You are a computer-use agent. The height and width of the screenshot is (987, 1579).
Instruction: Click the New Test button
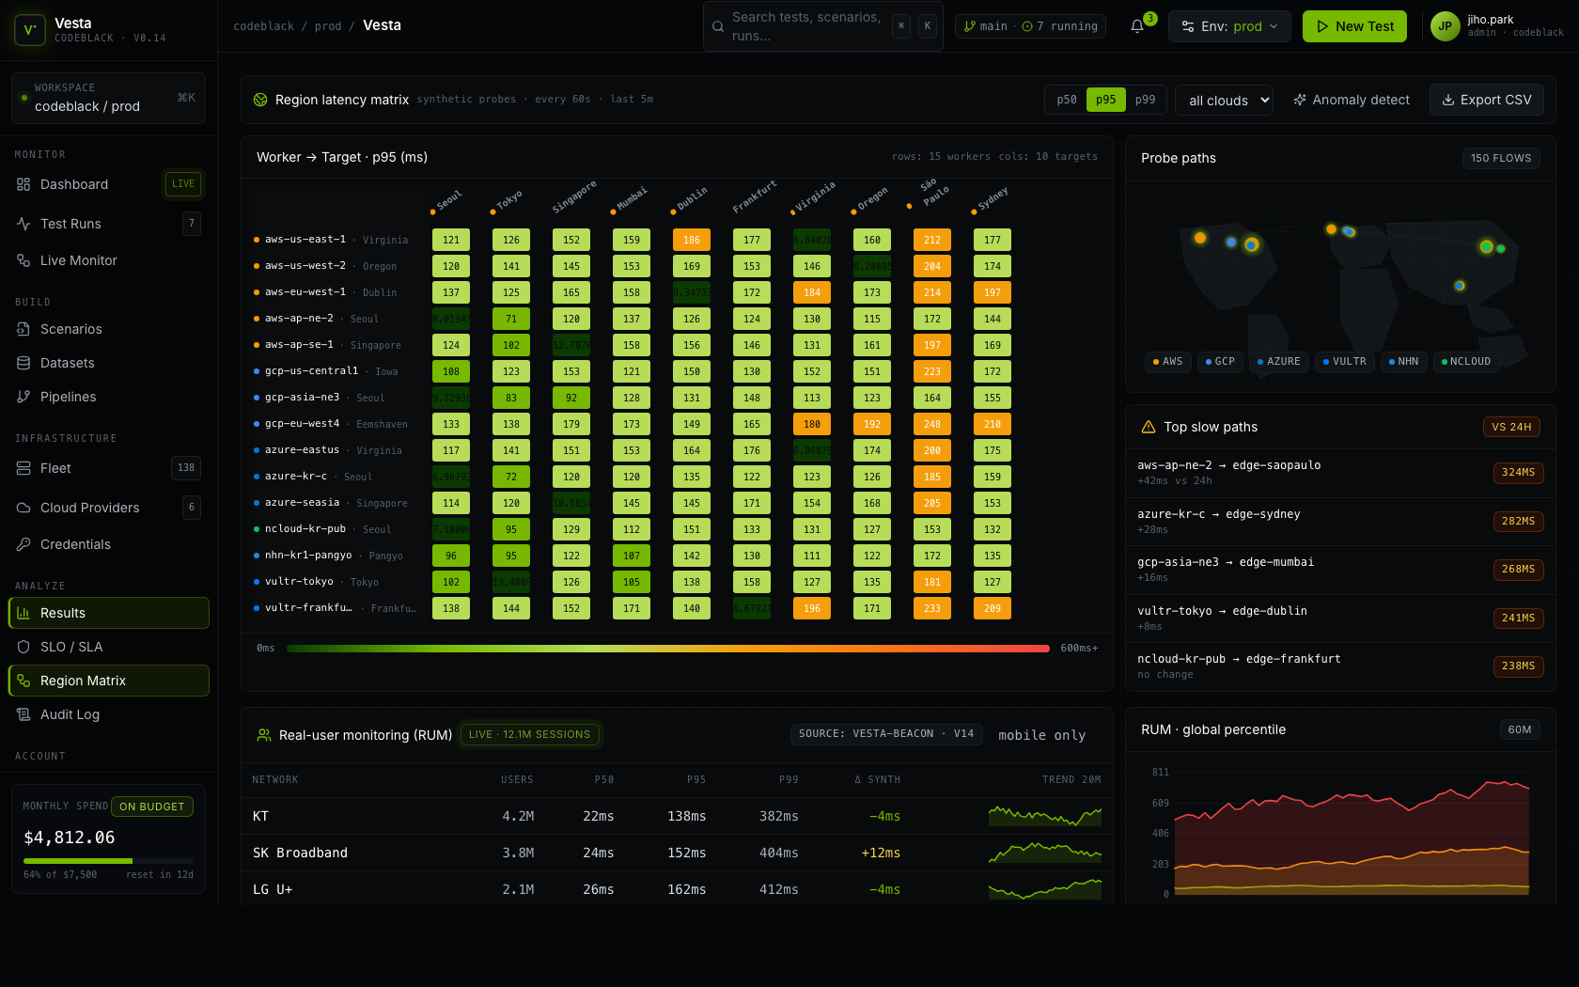[1354, 26]
